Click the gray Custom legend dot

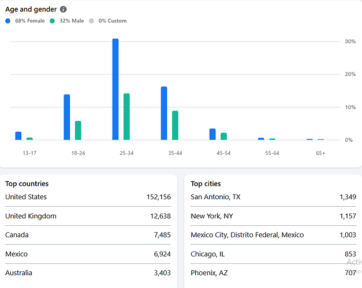tap(92, 21)
